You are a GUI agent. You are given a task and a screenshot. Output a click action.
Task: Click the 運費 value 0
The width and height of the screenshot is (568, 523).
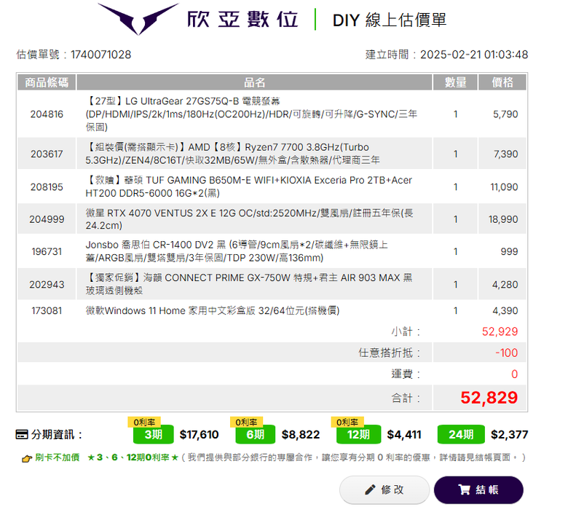click(514, 374)
